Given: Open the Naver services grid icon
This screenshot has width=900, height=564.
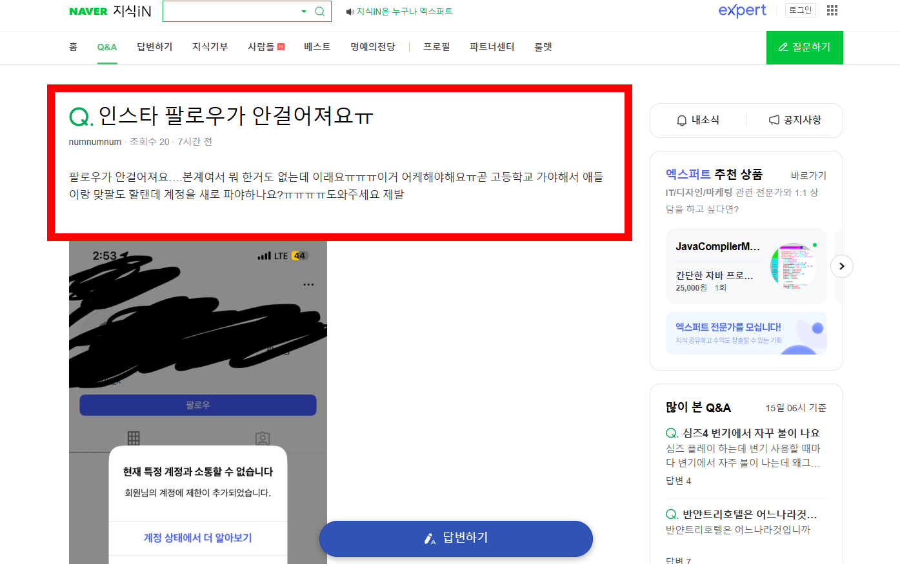Looking at the screenshot, I should tap(832, 10).
